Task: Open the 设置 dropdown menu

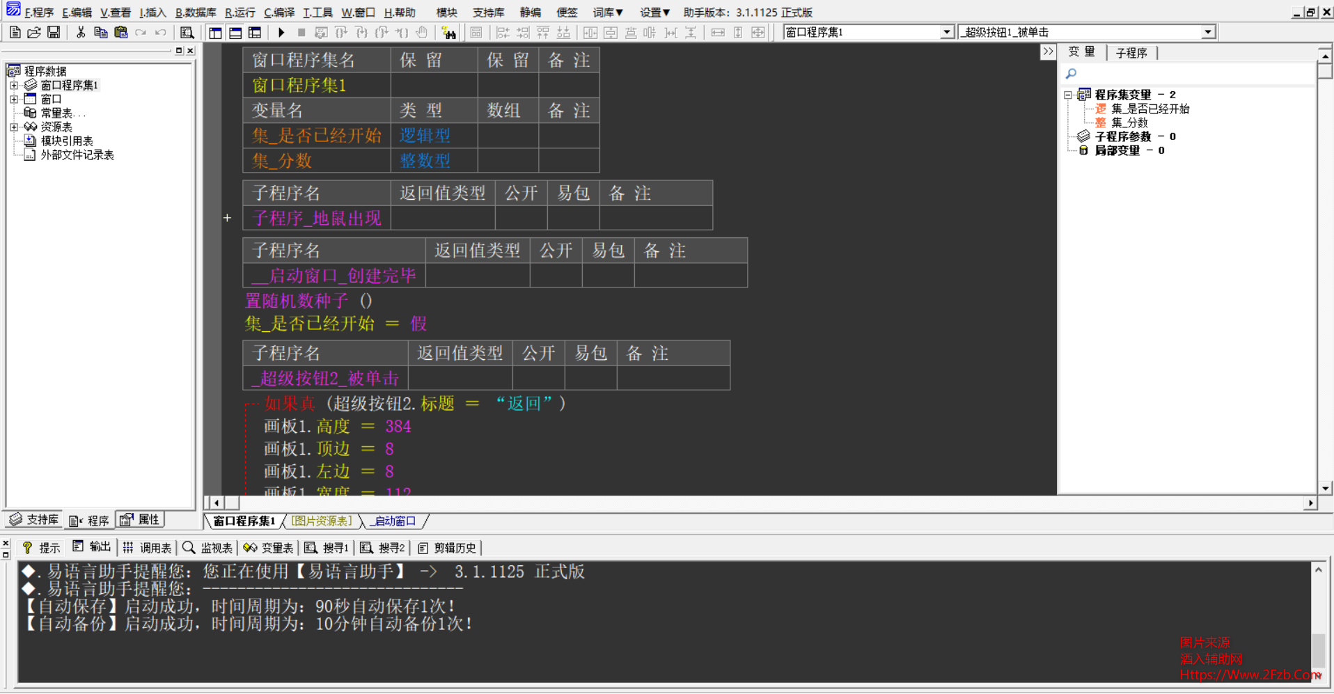Action: coord(654,12)
